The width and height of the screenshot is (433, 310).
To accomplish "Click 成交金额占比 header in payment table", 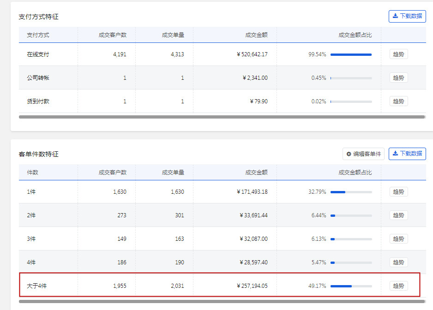I will pyautogui.click(x=355, y=35).
